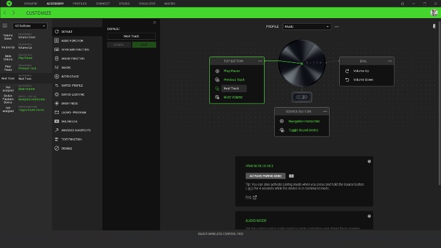
Task: Click the guide book icon beside Activate Pairing Mode
Action: pyautogui.click(x=292, y=176)
